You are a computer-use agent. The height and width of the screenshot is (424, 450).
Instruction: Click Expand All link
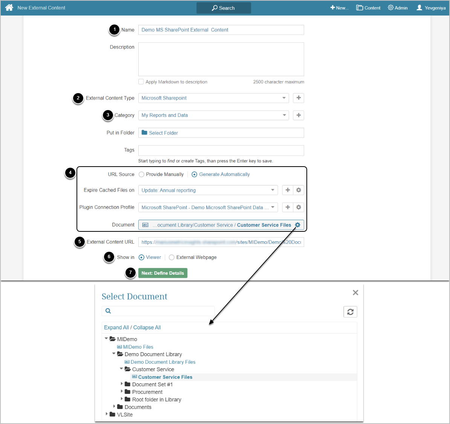coord(116,328)
